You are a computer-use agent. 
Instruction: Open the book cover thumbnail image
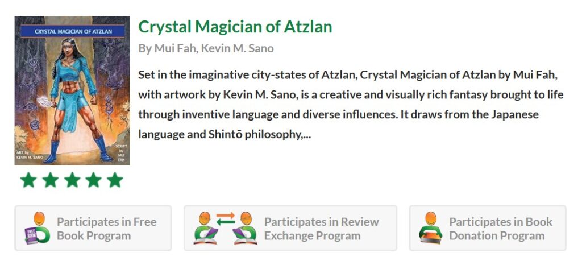72,90
